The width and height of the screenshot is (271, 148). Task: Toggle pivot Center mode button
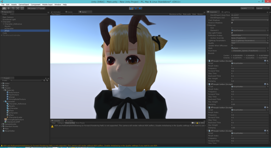(32, 8)
